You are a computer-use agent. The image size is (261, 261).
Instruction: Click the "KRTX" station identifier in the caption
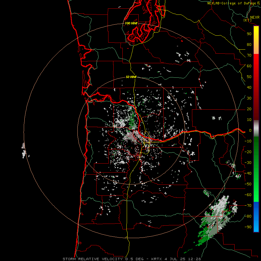[x=157, y=259]
